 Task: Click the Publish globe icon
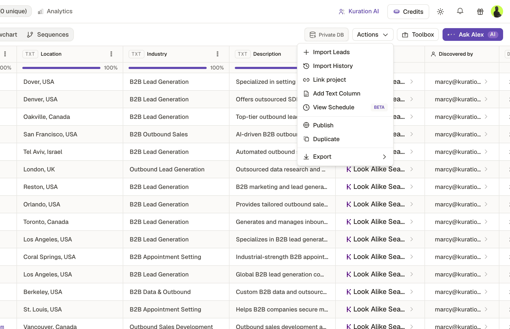306,125
